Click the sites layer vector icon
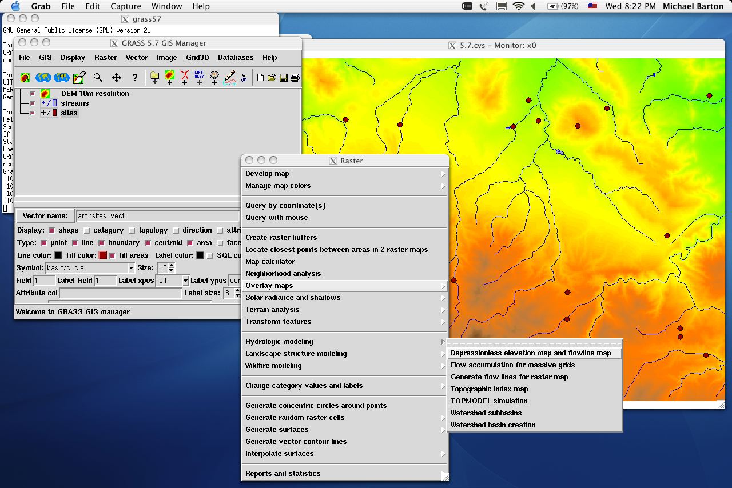 coord(49,113)
